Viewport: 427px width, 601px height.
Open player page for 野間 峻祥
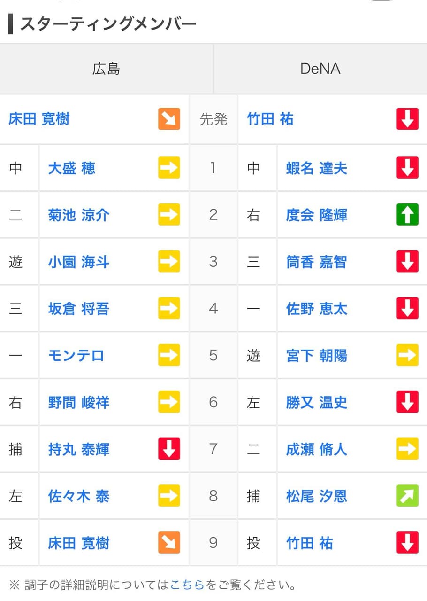tap(79, 402)
